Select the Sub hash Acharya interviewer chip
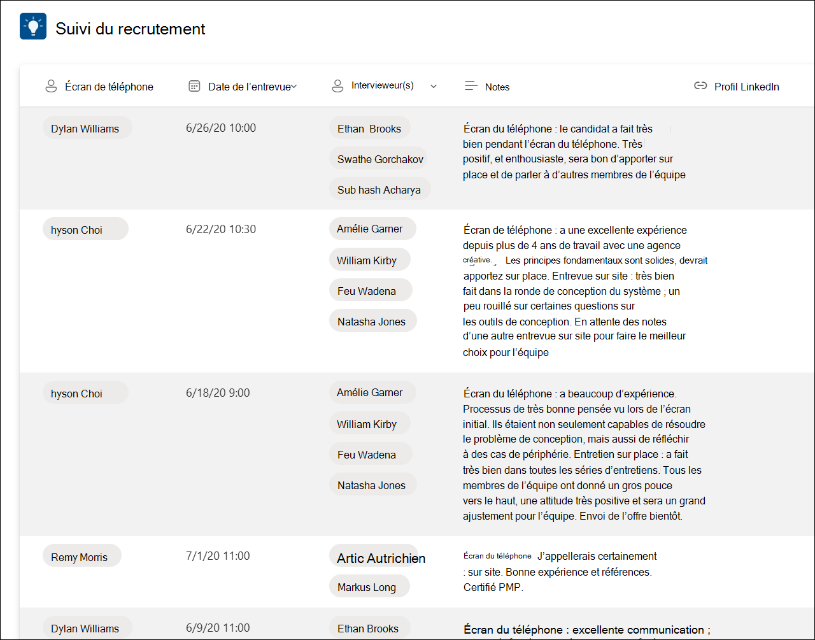 (380, 189)
